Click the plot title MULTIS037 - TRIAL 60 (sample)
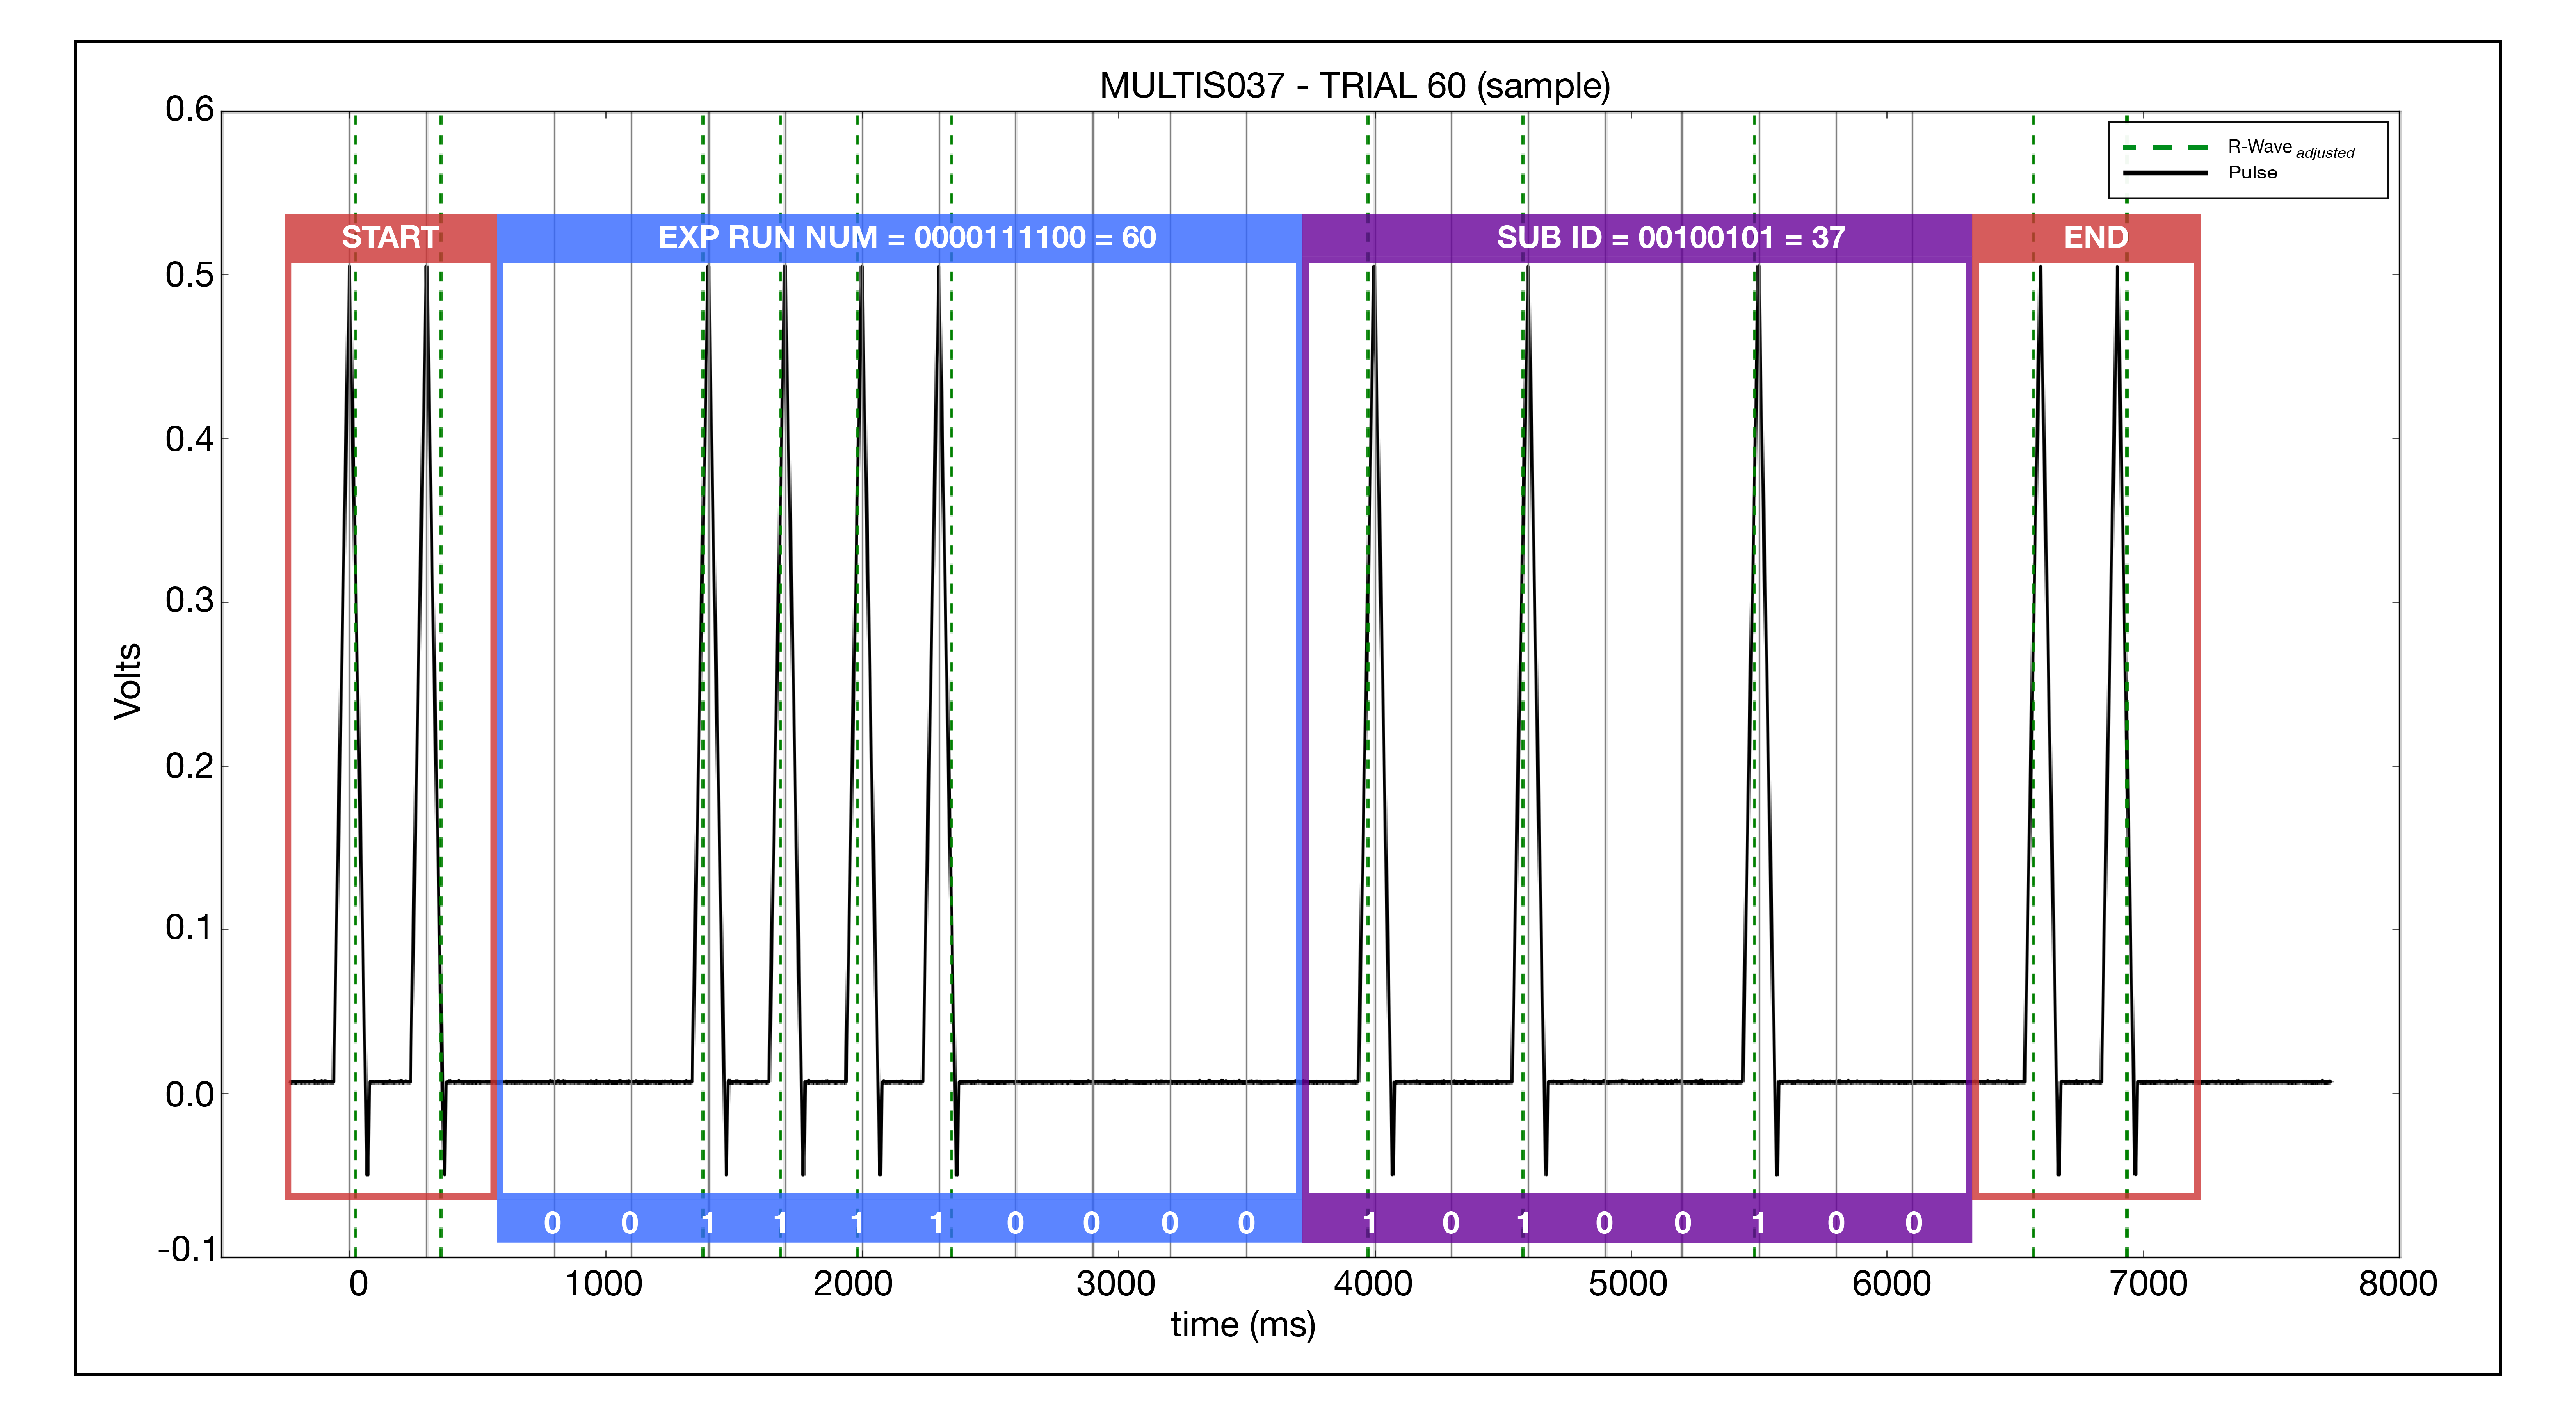Viewport: 2576px width, 1416px height. (x=1355, y=86)
